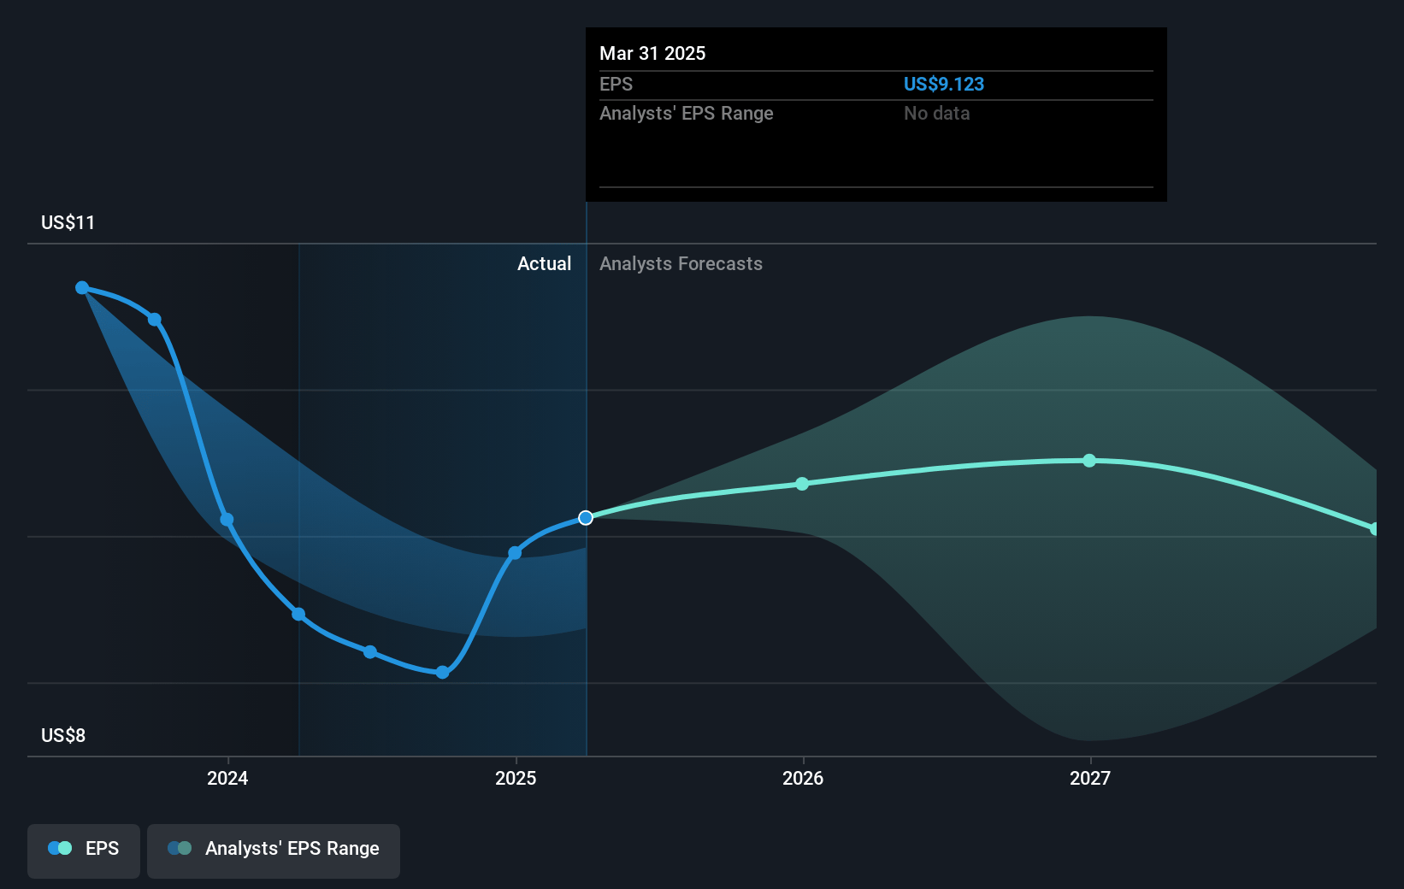Click the 2024 axis label

[227, 778]
